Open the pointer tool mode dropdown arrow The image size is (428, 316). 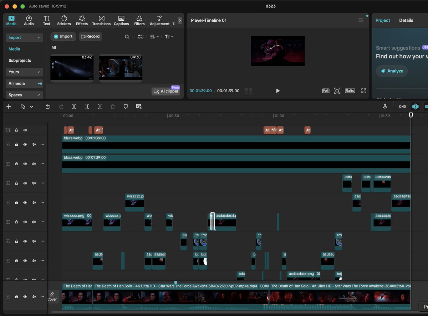point(31,107)
